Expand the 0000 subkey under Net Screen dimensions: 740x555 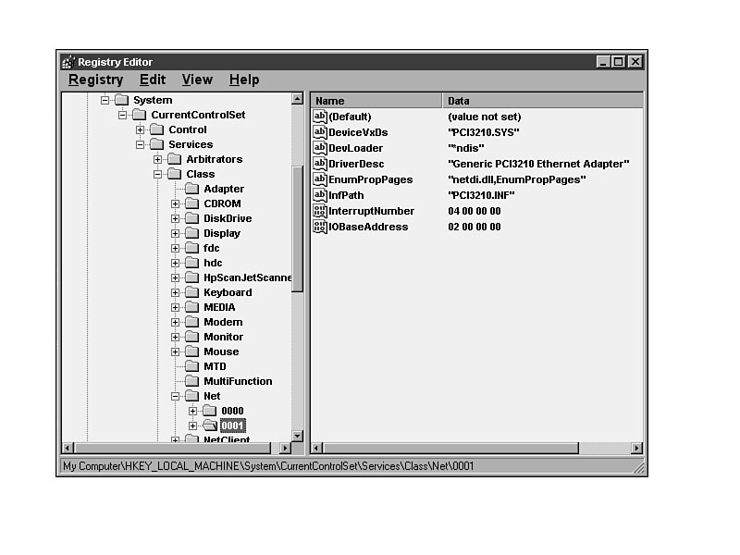click(192, 411)
